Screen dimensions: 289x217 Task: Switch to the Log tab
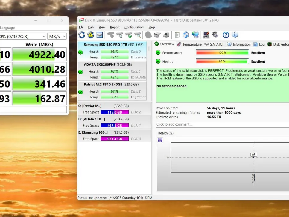259,44
